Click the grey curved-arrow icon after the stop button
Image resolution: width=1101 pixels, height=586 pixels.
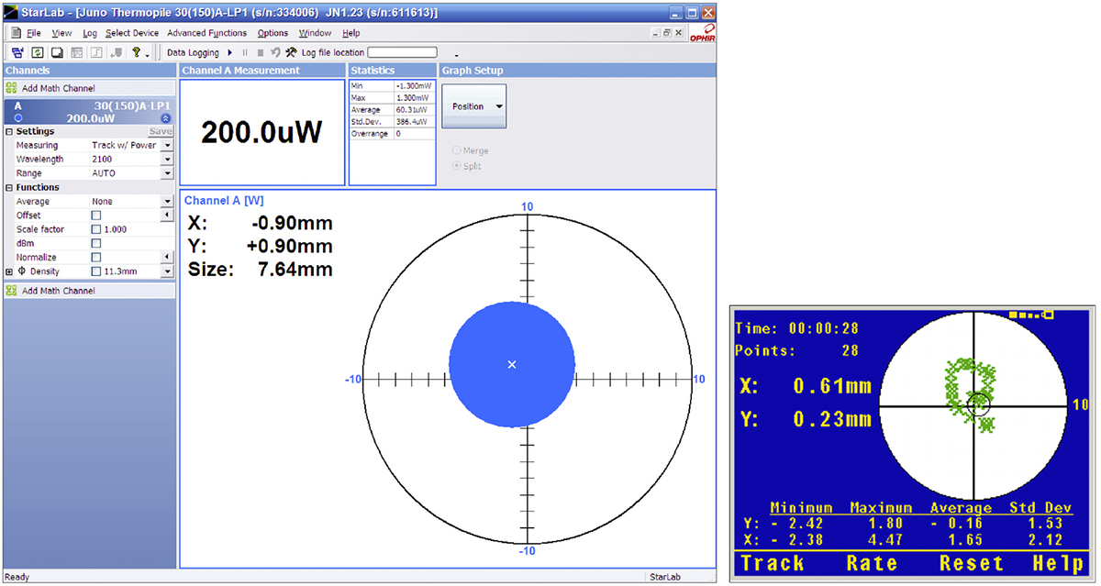(275, 53)
